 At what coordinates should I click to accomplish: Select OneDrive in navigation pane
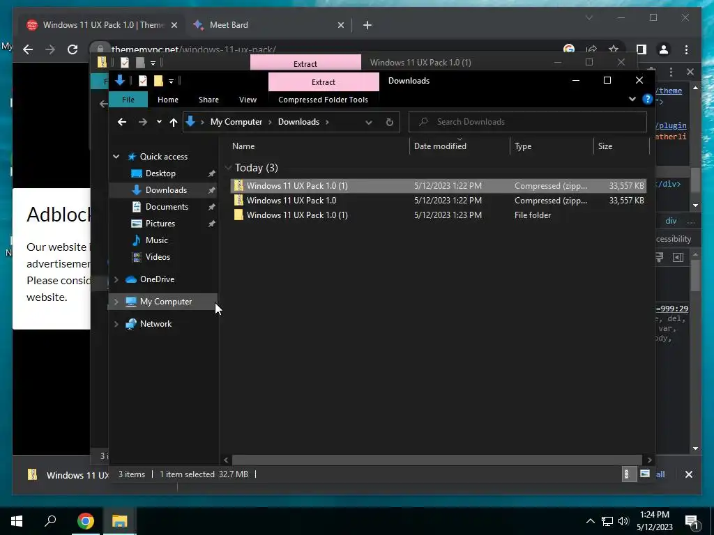click(157, 279)
